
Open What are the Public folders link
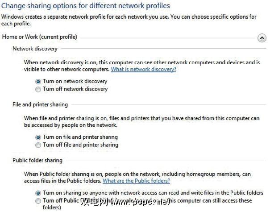(x=136, y=181)
